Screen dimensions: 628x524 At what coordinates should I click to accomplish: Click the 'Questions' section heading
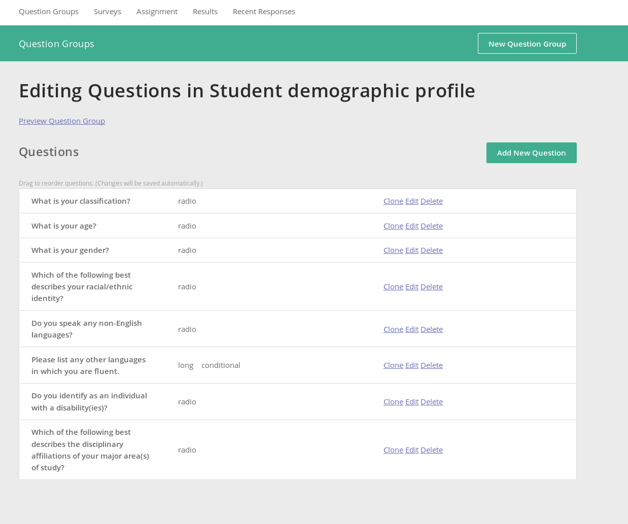click(x=49, y=152)
